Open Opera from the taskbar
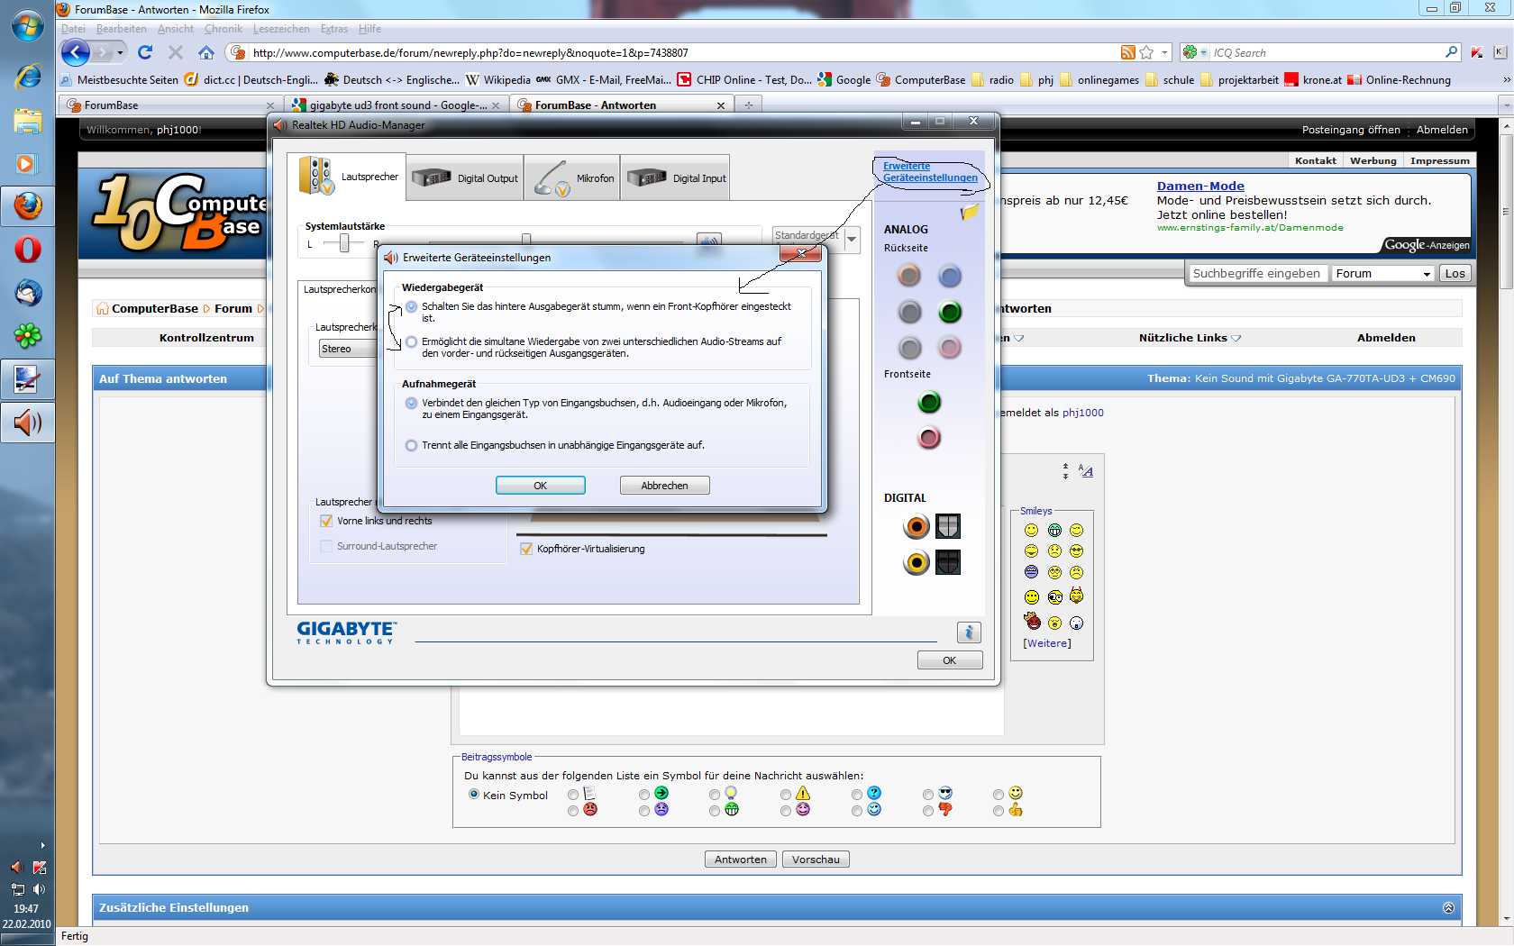Screen dimensions: 1514x946 (x=27, y=250)
